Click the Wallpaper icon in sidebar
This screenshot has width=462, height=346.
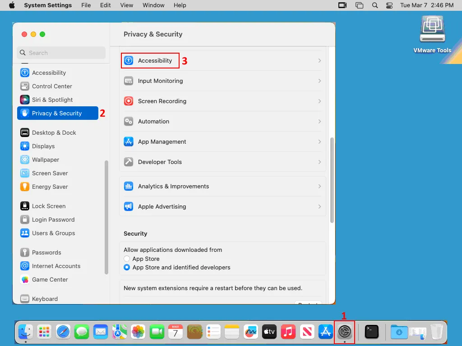25,160
